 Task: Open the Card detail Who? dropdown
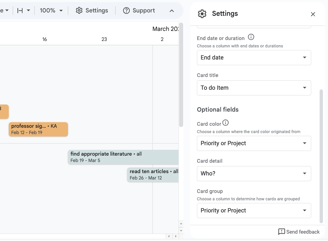click(254, 174)
